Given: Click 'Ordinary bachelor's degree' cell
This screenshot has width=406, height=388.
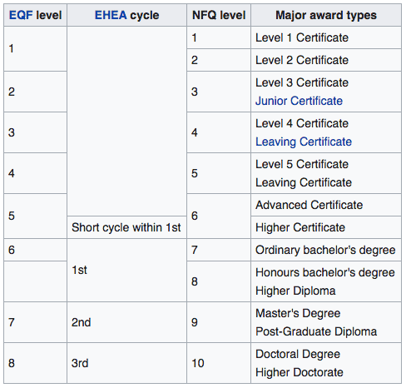Looking at the screenshot, I should click(x=326, y=250).
